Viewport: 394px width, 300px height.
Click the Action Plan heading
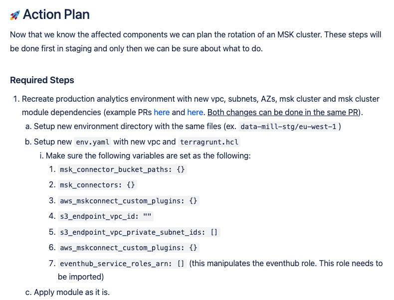(56, 15)
